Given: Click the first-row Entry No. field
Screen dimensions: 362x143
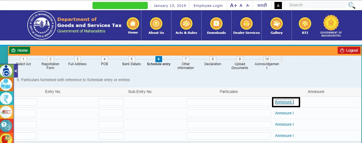Looking at the screenshot, I should pyautogui.click(x=25, y=102).
